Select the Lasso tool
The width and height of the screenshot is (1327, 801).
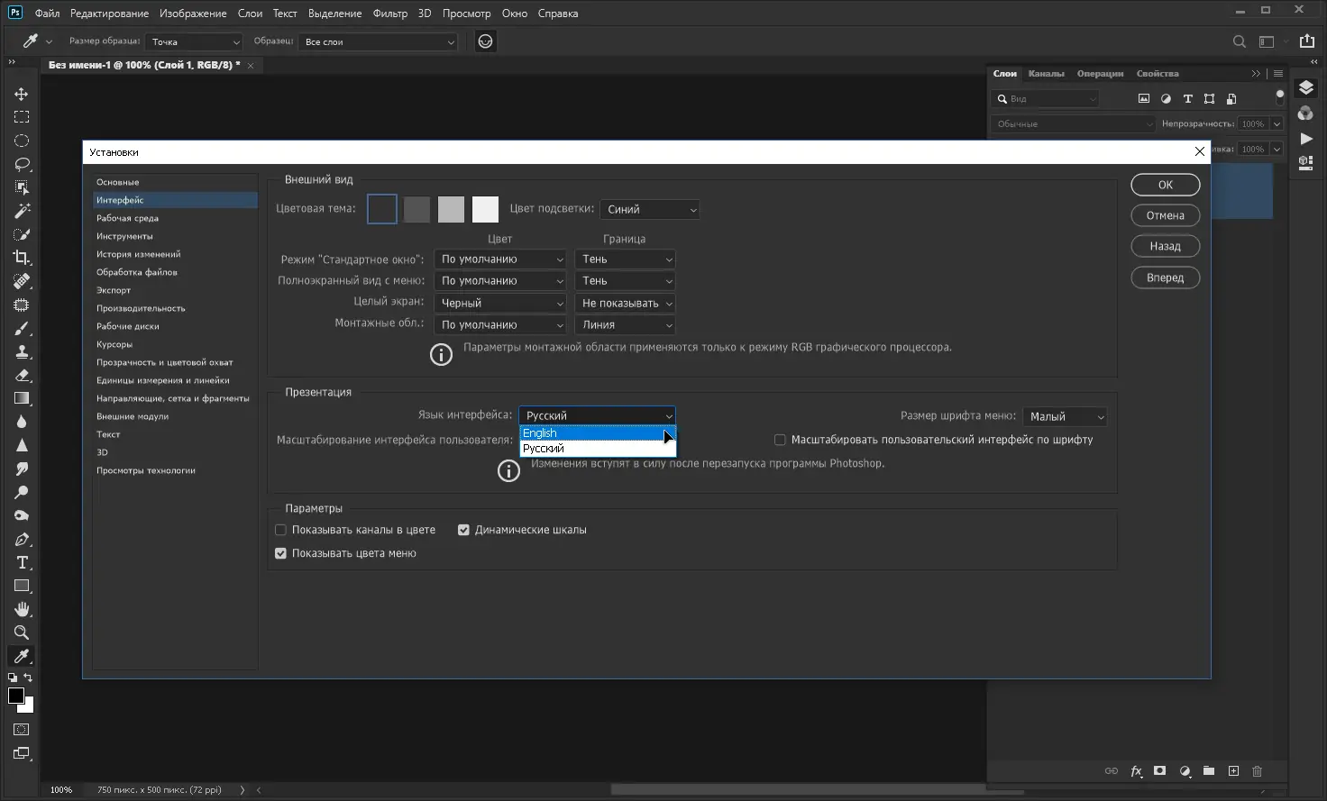point(21,164)
